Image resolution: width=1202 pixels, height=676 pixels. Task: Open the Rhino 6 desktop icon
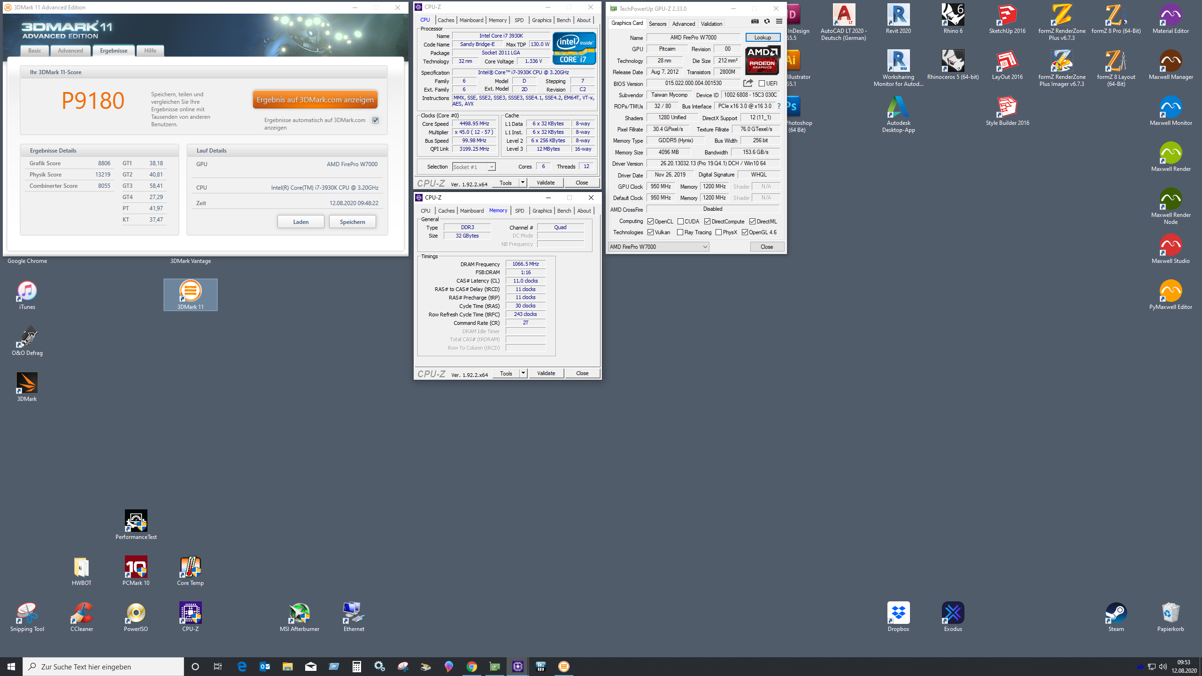point(953,19)
